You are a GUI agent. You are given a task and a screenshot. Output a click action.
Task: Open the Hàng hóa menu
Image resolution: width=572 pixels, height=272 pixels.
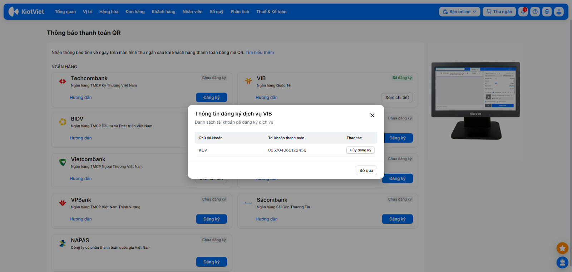(109, 12)
